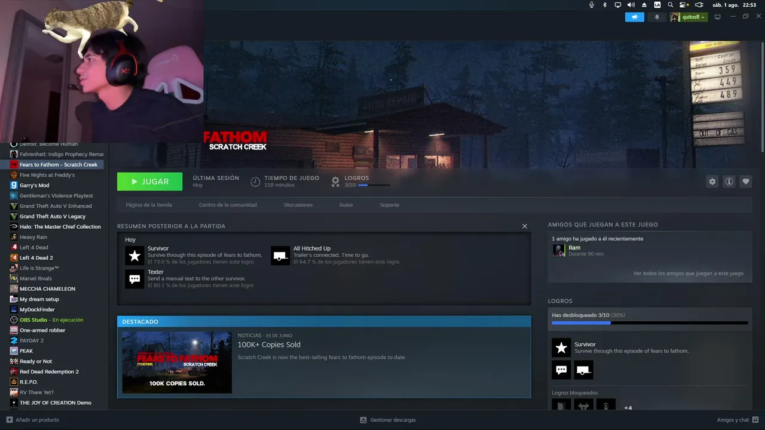Open the Guías tab
The width and height of the screenshot is (765, 430).
(x=346, y=205)
